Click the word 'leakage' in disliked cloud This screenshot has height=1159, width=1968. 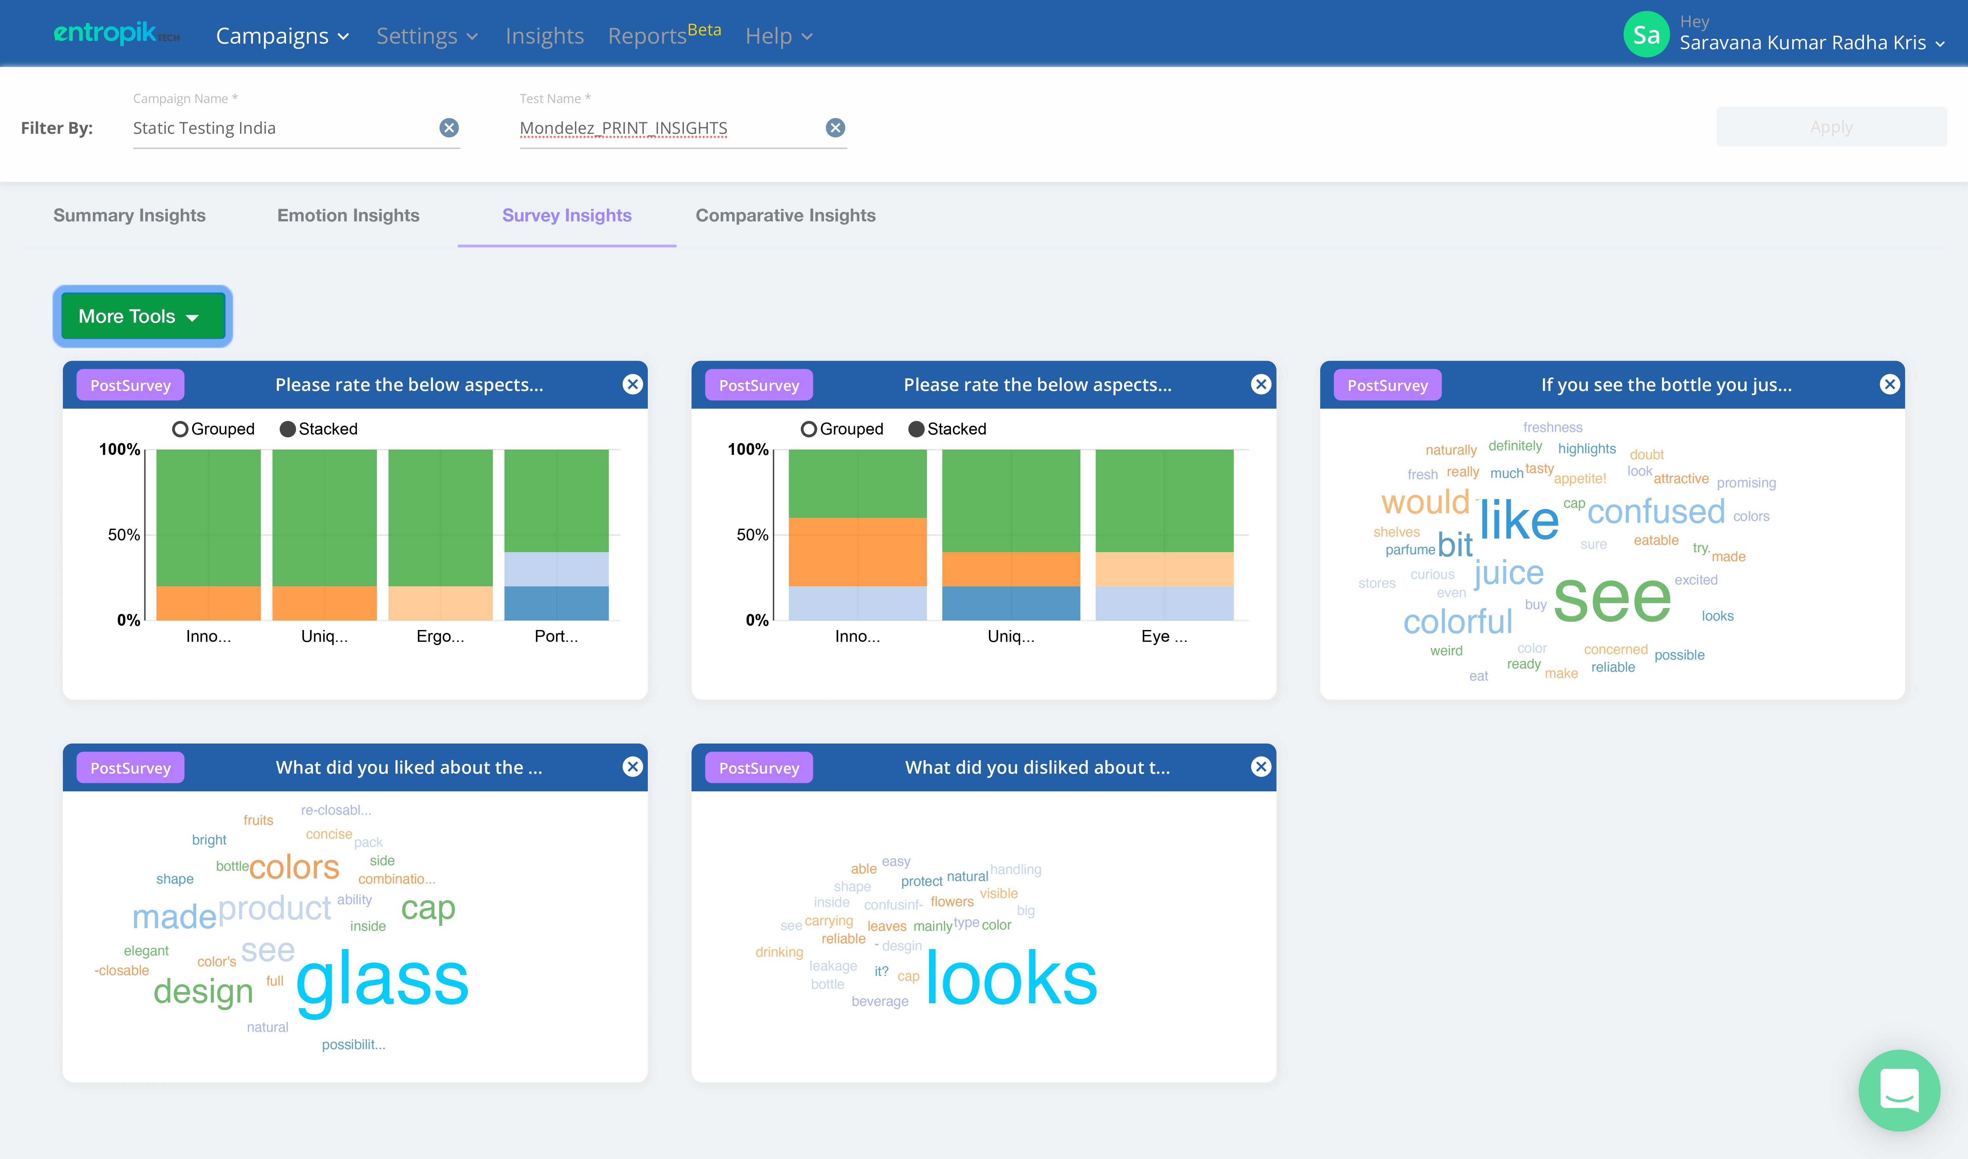click(x=832, y=966)
